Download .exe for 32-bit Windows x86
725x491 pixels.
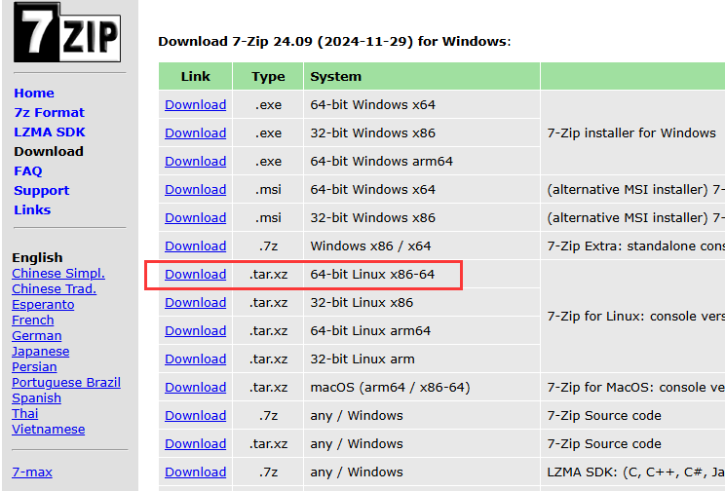pos(196,133)
